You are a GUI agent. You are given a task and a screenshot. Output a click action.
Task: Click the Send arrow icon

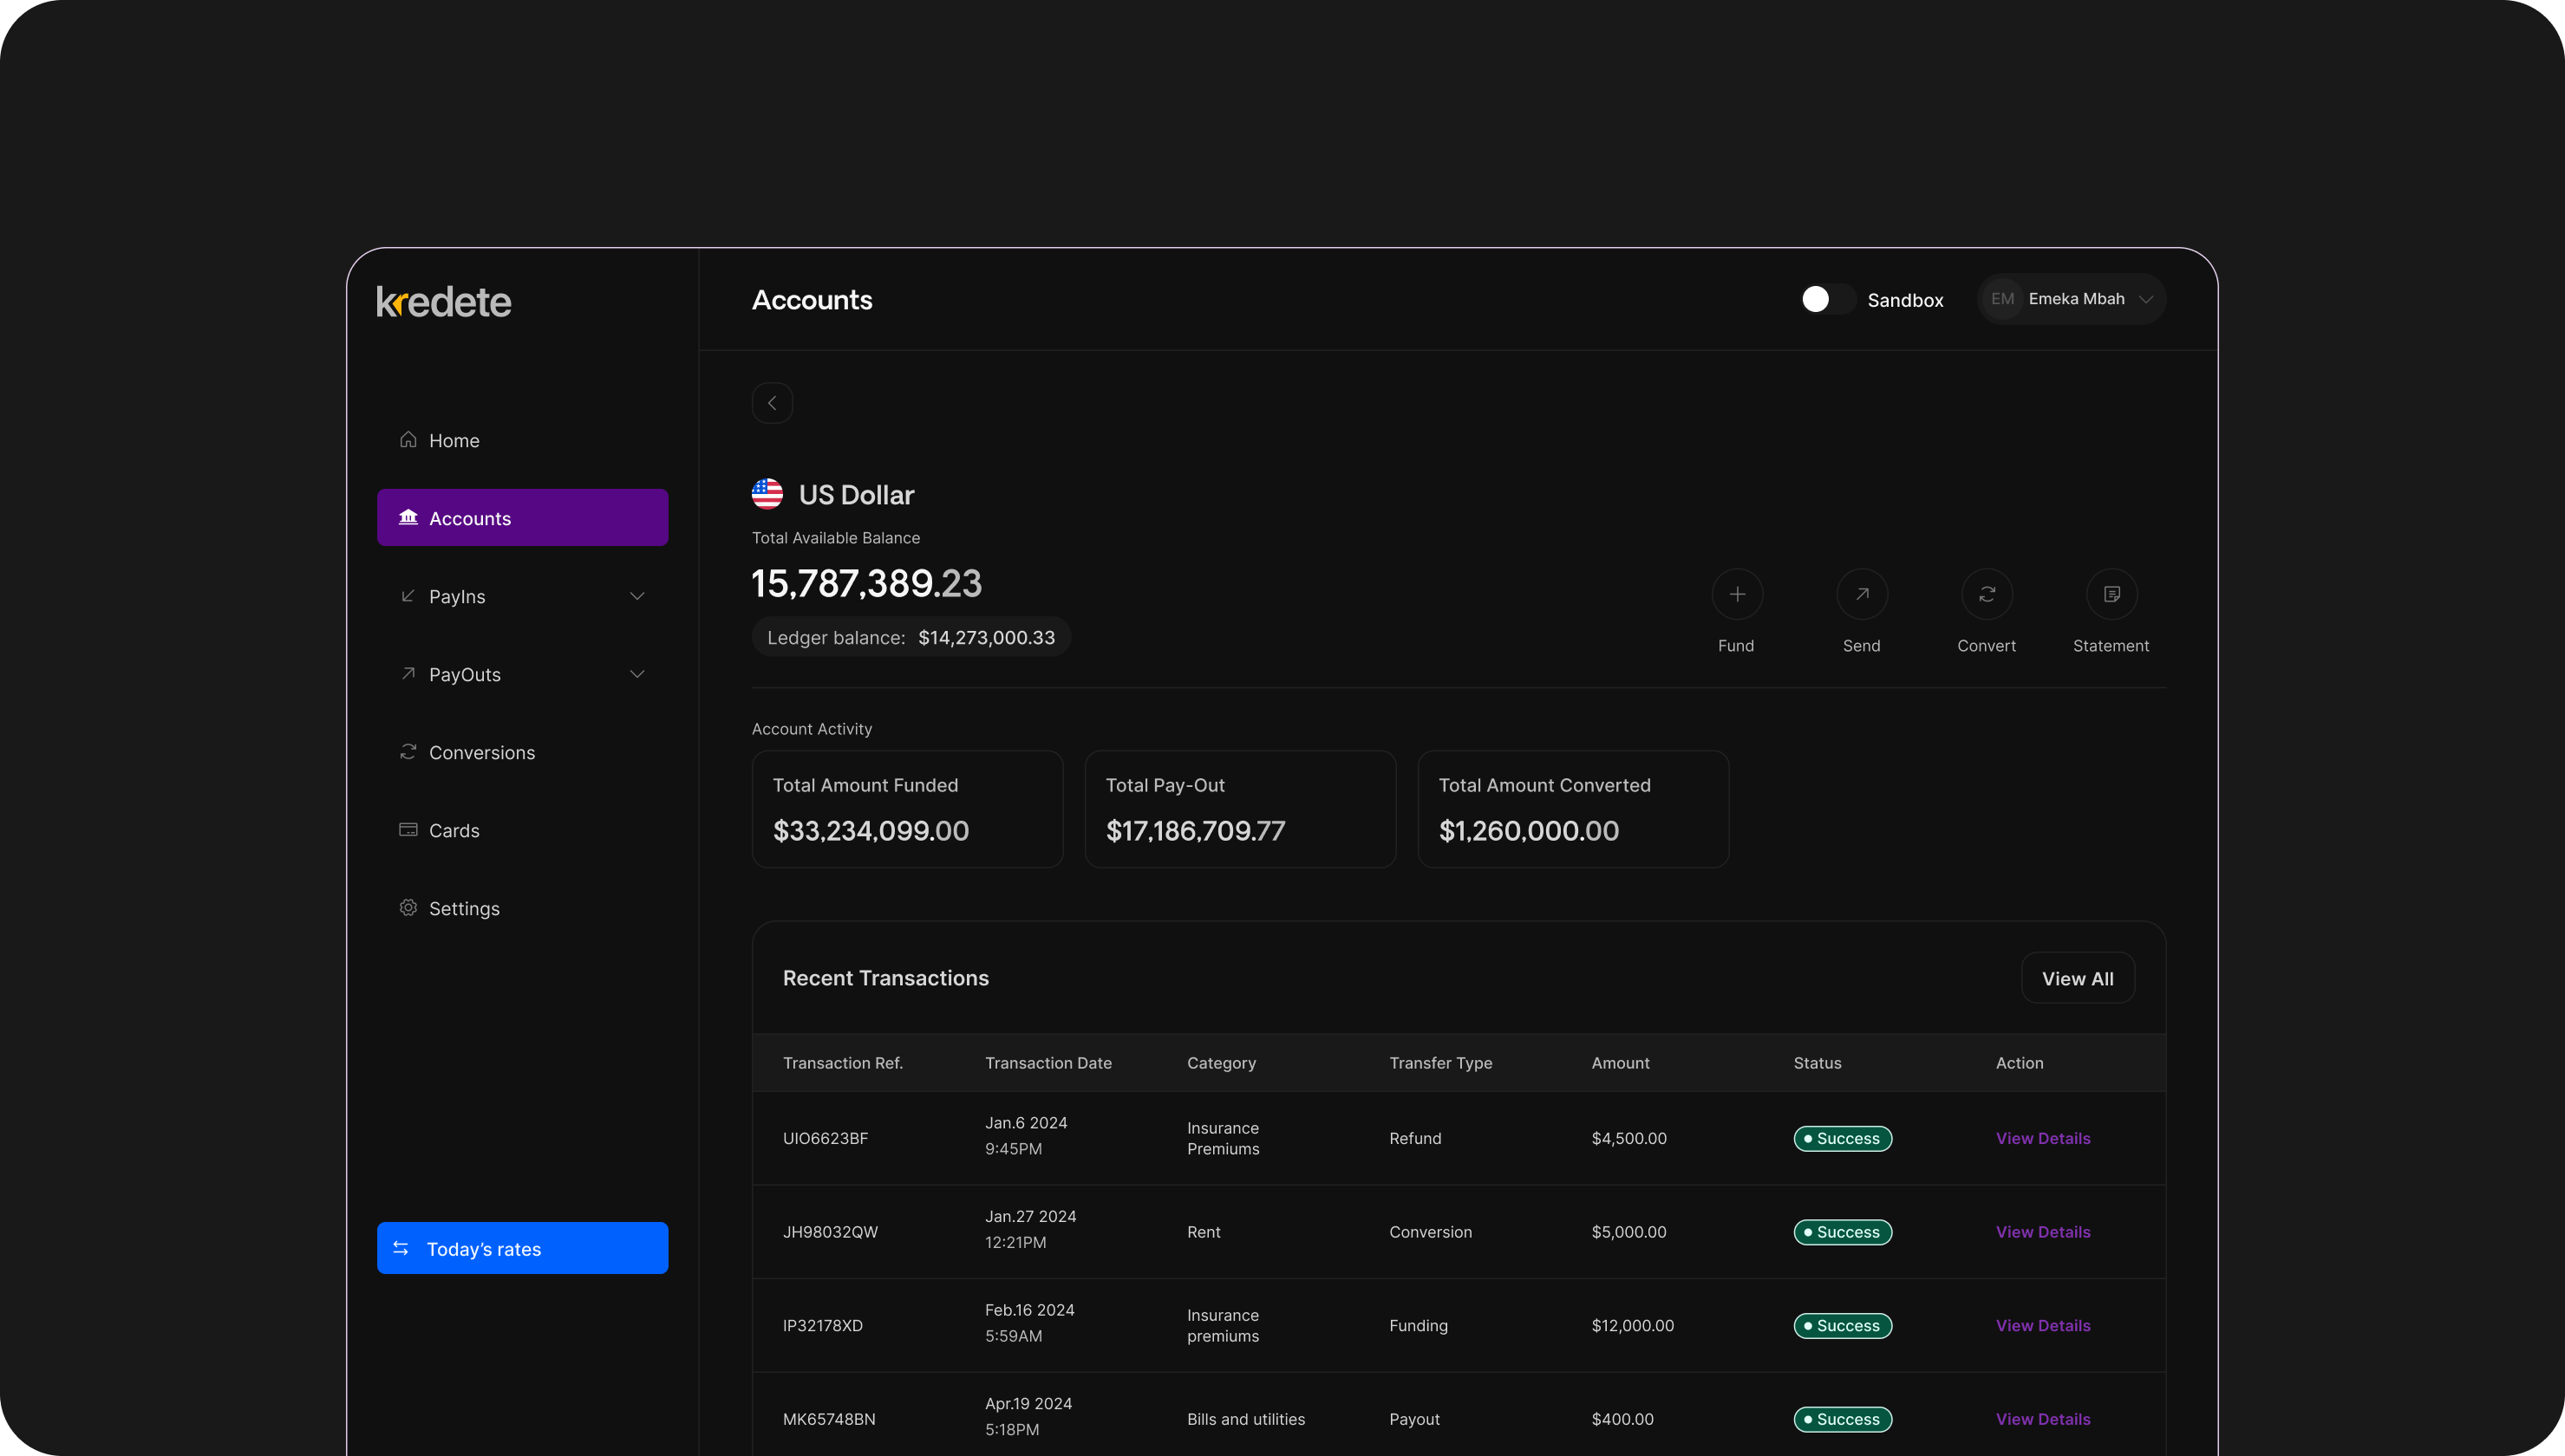pos(1862,594)
